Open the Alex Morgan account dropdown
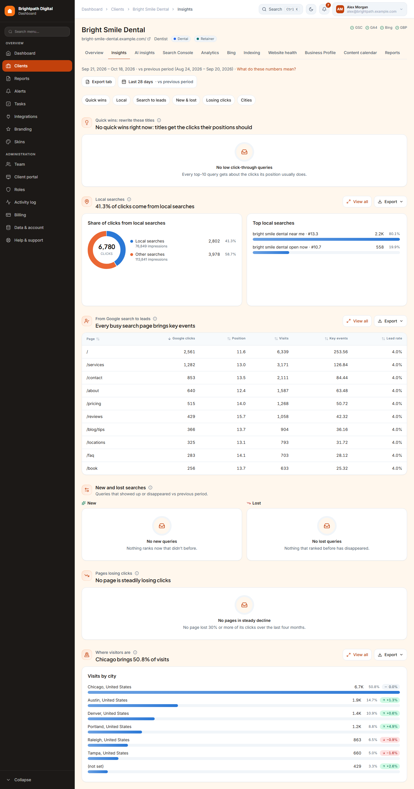The image size is (414, 789). click(370, 9)
